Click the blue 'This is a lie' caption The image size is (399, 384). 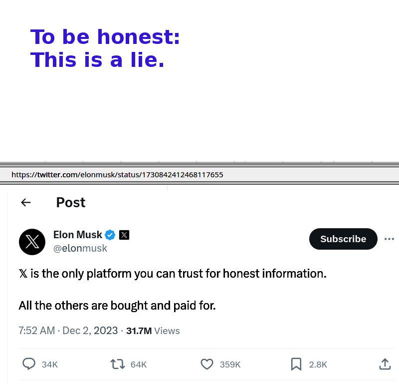pos(98,60)
